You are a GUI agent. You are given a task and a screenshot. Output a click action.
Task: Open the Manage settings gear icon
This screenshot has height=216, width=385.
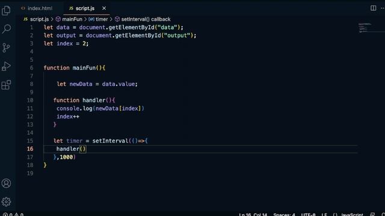(6, 202)
